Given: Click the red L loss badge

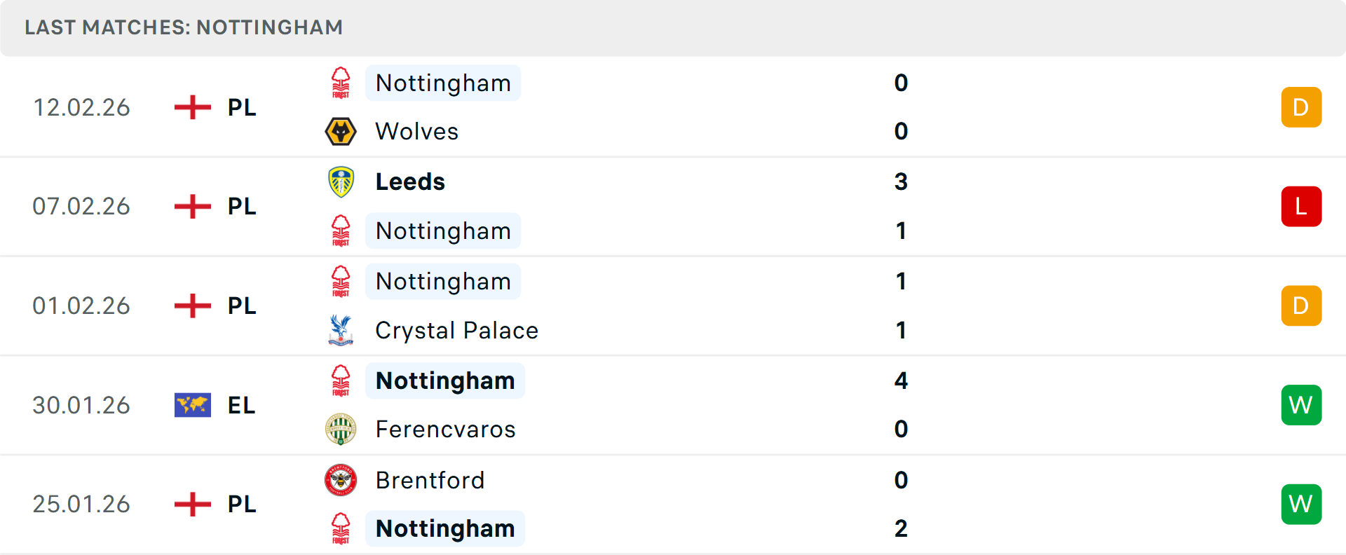Looking at the screenshot, I should 1301,207.
